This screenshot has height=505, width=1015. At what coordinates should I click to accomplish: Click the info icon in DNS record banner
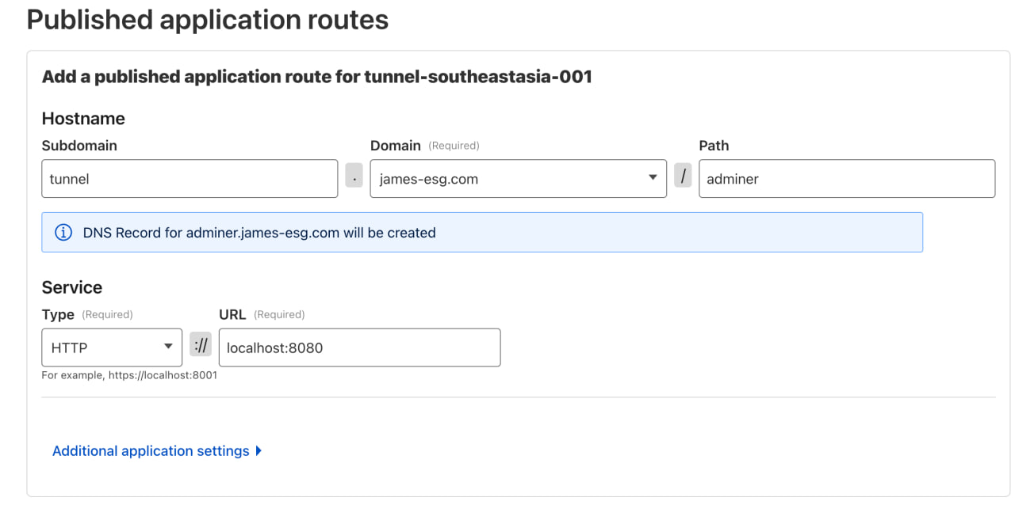(x=63, y=233)
